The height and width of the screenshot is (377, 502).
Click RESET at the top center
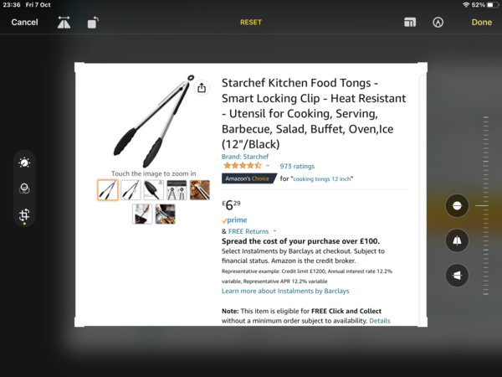[x=251, y=22]
